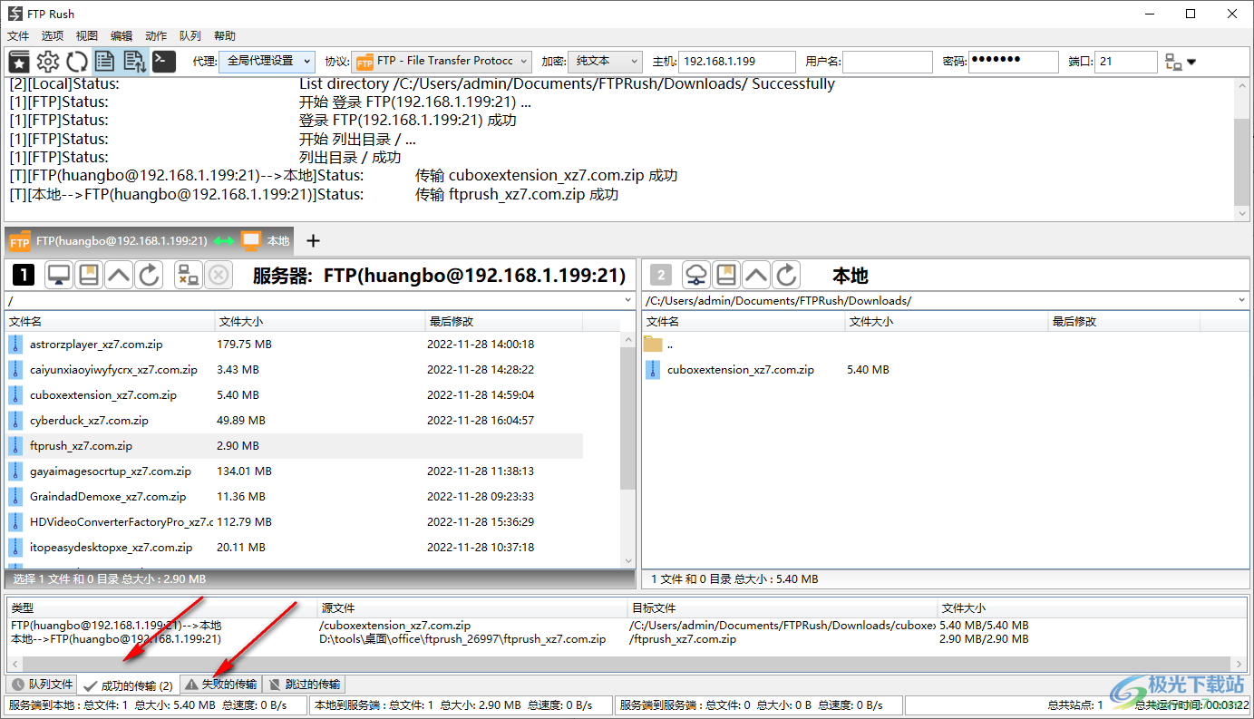Select ftprush_xz7.com.zip in server list
This screenshot has width=1254, height=719.
295,446
